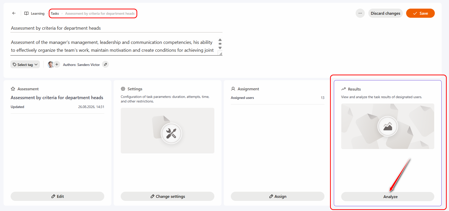
Task: Click the description scroll up arrow
Action: click(x=220, y=40)
